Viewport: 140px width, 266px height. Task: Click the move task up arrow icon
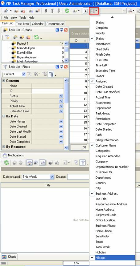click(x=52, y=11)
